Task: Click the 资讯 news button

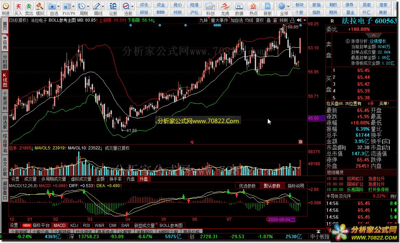Action: [x=144, y=5]
